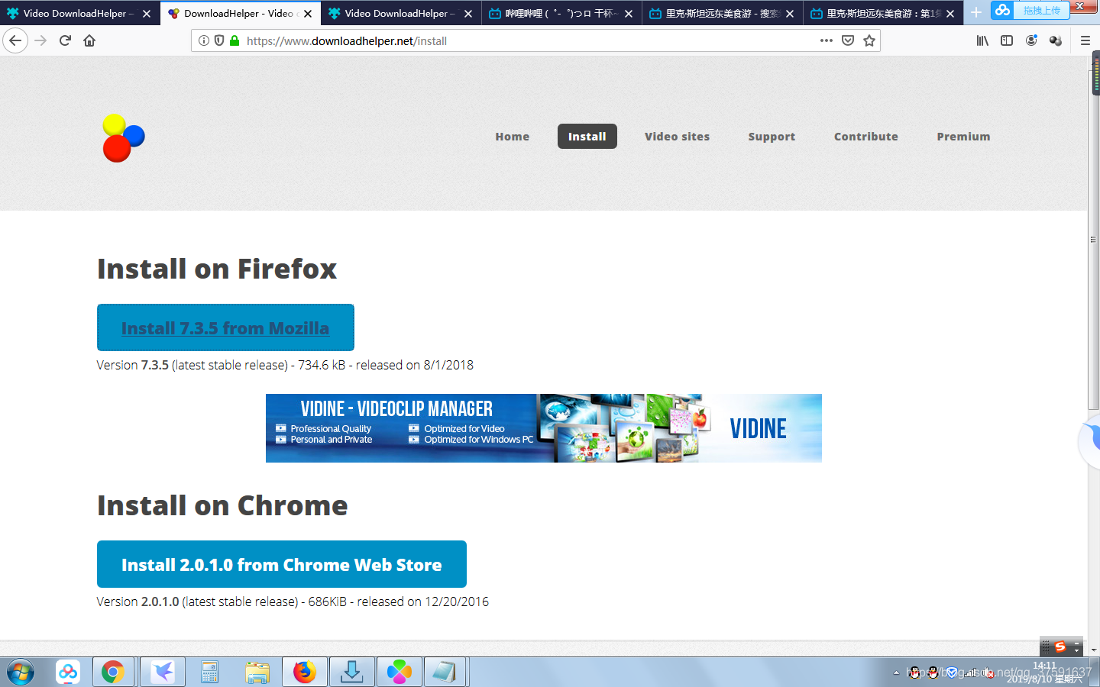The width and height of the screenshot is (1100, 687).
Task: Show hidden system tray icons arrow
Action: coord(896,672)
